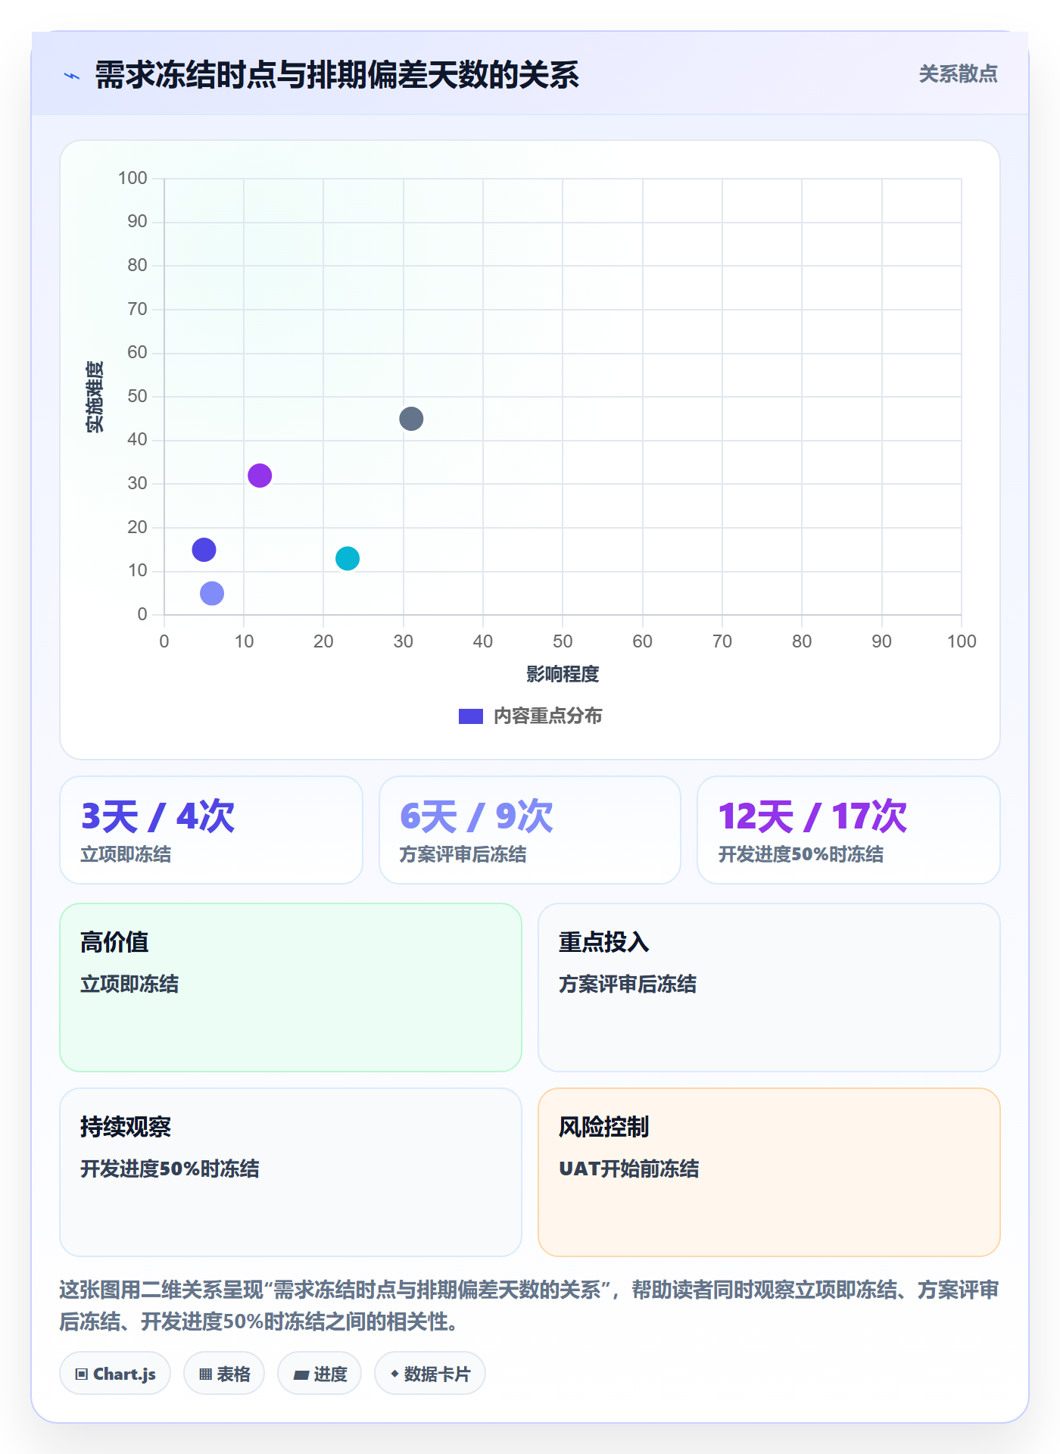Toggle the 内容重点分布 legend color box
This screenshot has height=1454, width=1060.
[470, 716]
